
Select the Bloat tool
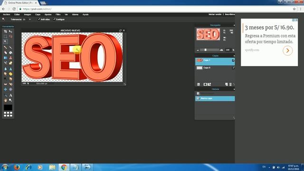(5, 89)
